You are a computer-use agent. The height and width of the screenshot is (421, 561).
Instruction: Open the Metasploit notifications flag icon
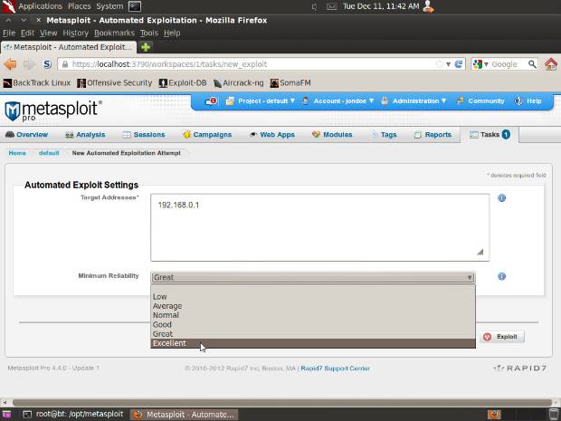(x=211, y=101)
